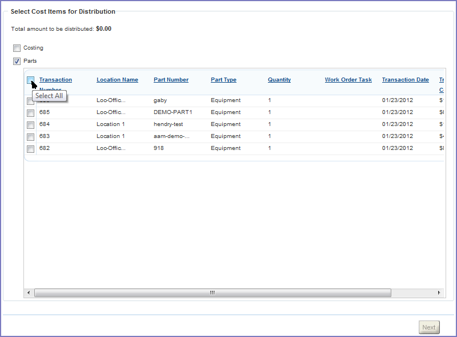Click the DEMO-PART1 part number cell

point(173,112)
